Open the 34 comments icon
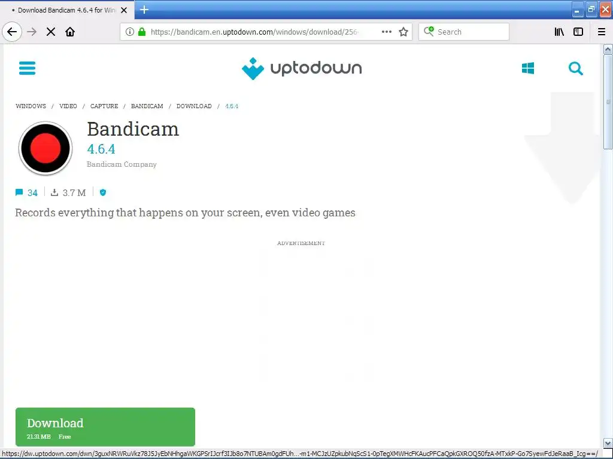 pos(19,192)
